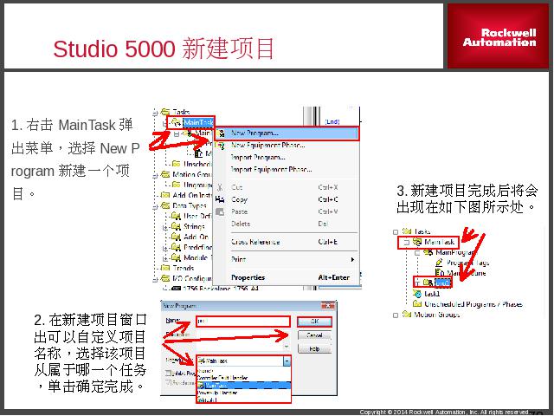Viewport: 554px width, 416px height.
Task: Select Program Tags in right tree
Action: pyautogui.click(x=467, y=263)
